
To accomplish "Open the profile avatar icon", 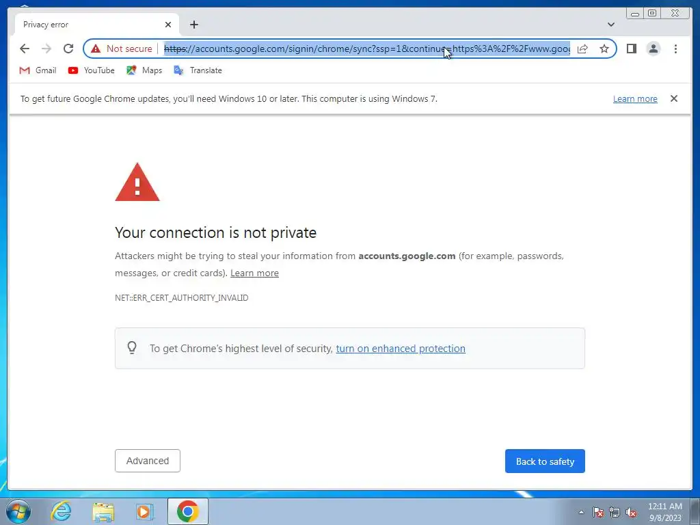I will [x=653, y=49].
